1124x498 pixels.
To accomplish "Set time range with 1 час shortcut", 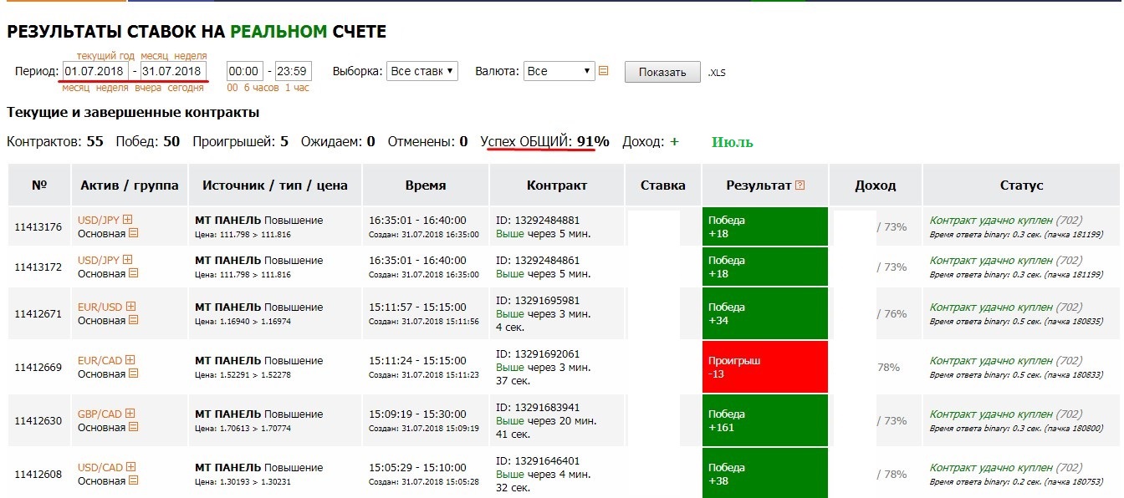I will click(297, 88).
